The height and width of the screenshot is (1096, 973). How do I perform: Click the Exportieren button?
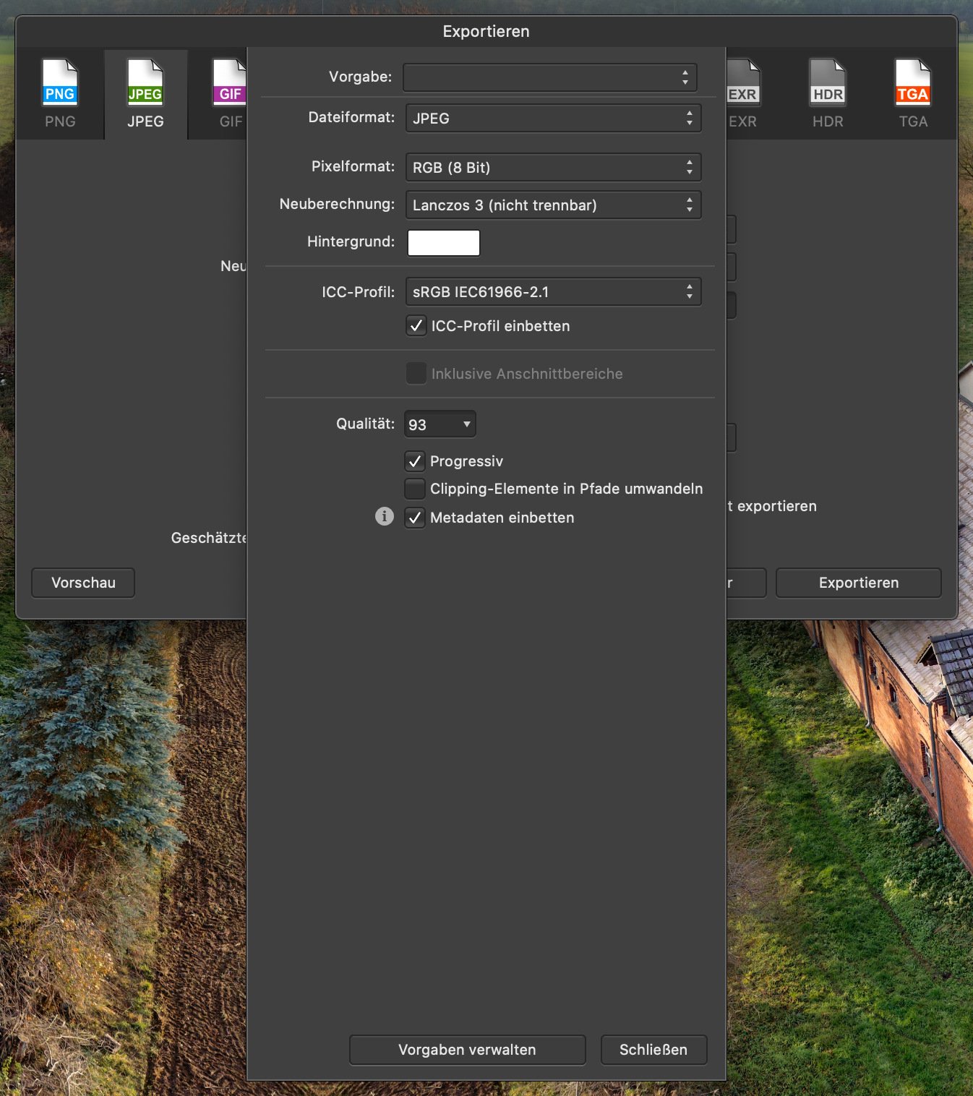(x=859, y=583)
